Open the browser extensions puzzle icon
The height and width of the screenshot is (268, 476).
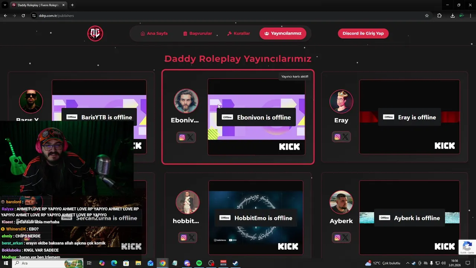(x=440, y=16)
